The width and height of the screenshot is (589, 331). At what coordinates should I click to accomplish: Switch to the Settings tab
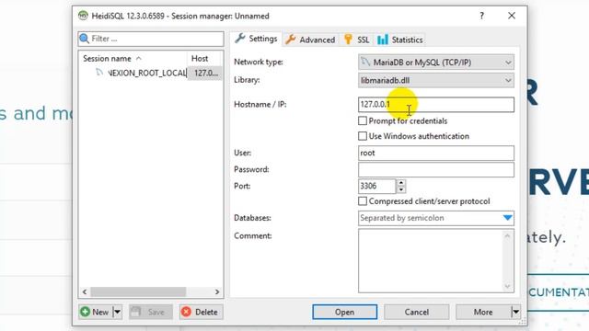coord(256,39)
